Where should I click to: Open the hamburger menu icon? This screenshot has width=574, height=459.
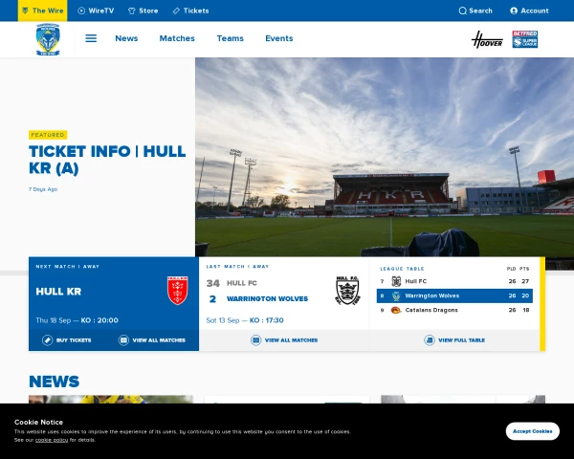91,38
